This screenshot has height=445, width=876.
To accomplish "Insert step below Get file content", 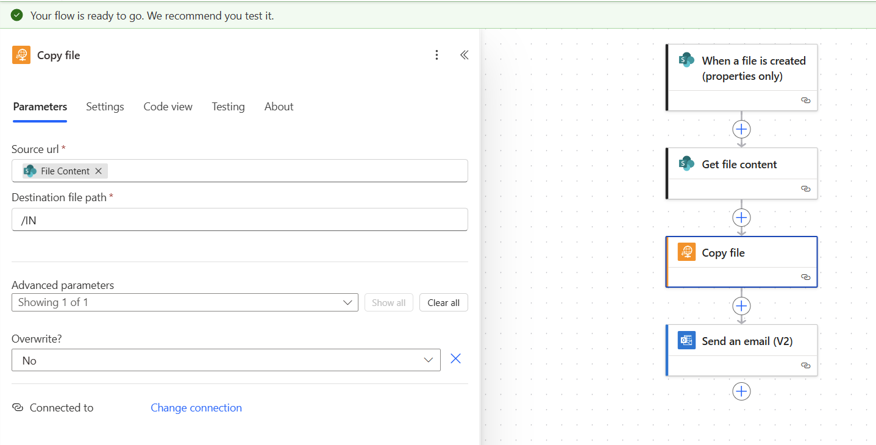I will pos(741,218).
